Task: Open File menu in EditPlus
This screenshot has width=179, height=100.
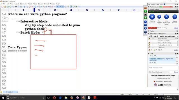Action: click(4, 4)
